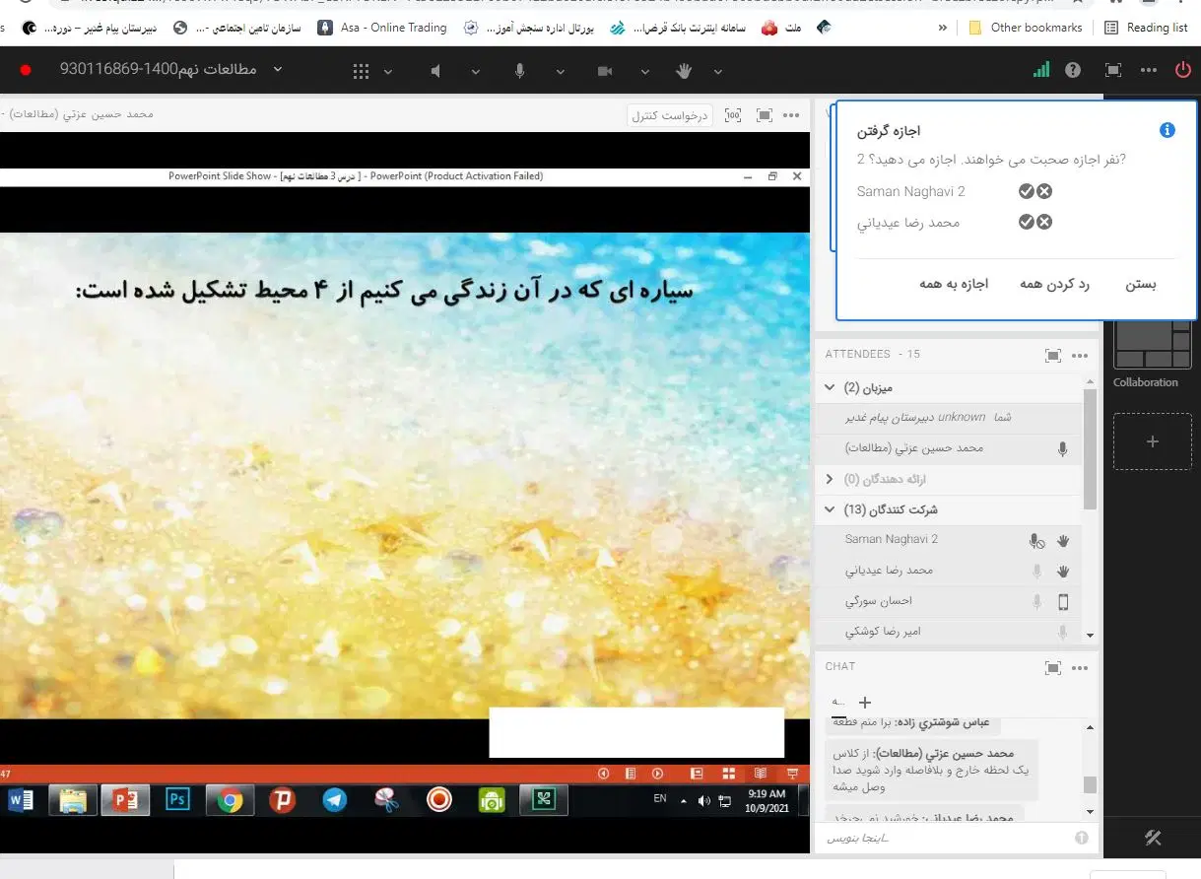Approve Saman Naghavi 2's speak request
The width and height of the screenshot is (1201, 879).
(1027, 192)
